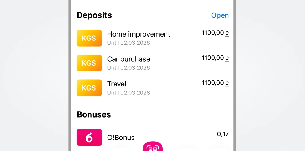Select the O!Bonus label text

[x=121, y=138]
